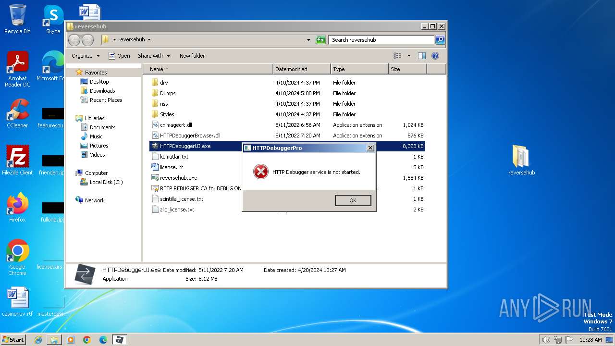Go forward in Explorer

click(87, 40)
